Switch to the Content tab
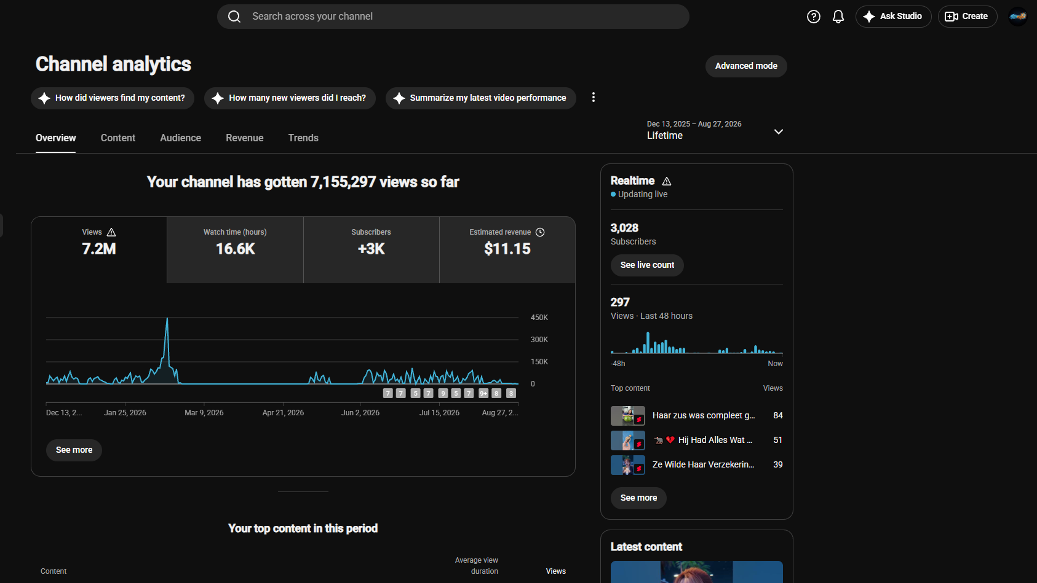 coord(118,138)
